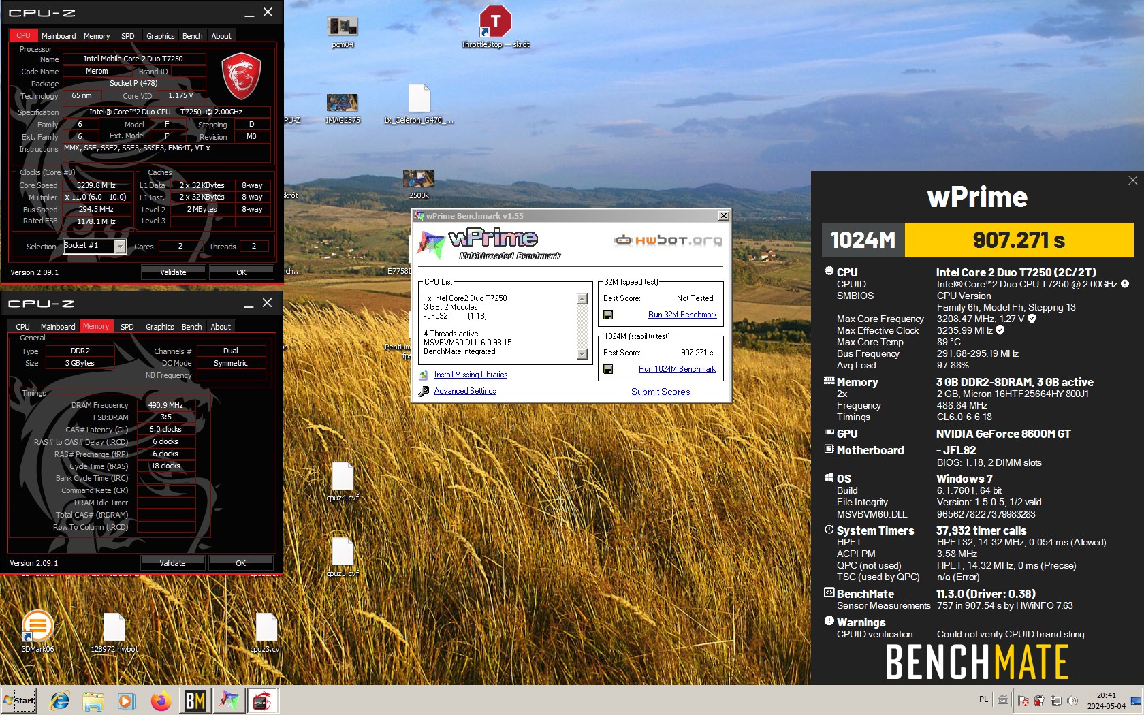Click the save icon under 1024M Best Score
The image size is (1144, 715).
click(x=608, y=369)
